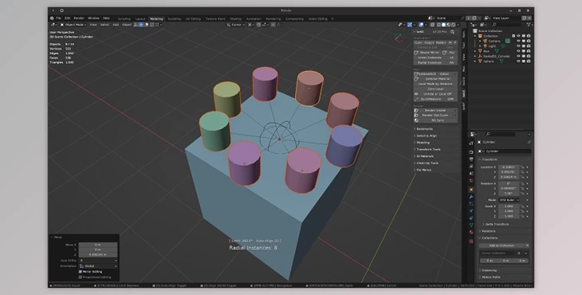
Task: Open the Physics properties tab icon
Action: (471, 210)
